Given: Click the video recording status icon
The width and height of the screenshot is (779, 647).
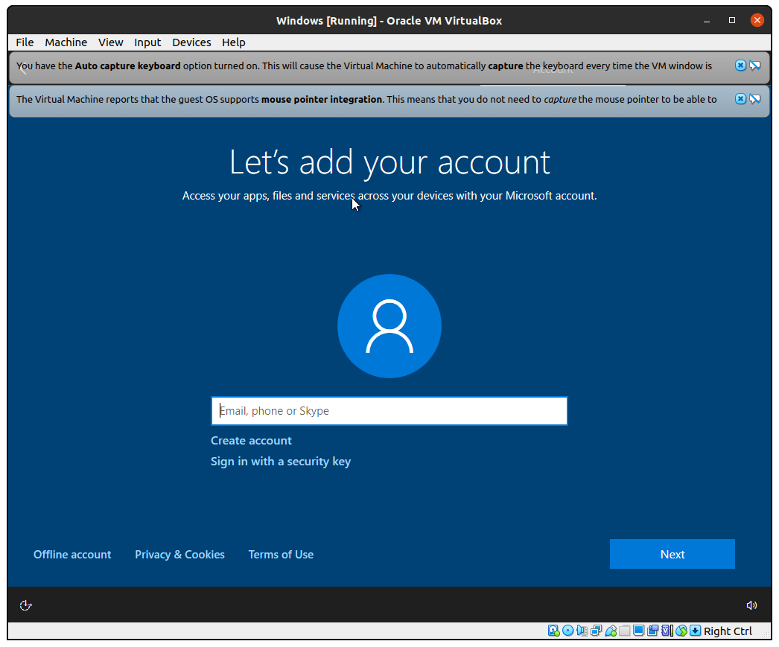Looking at the screenshot, I should pyautogui.click(x=653, y=631).
